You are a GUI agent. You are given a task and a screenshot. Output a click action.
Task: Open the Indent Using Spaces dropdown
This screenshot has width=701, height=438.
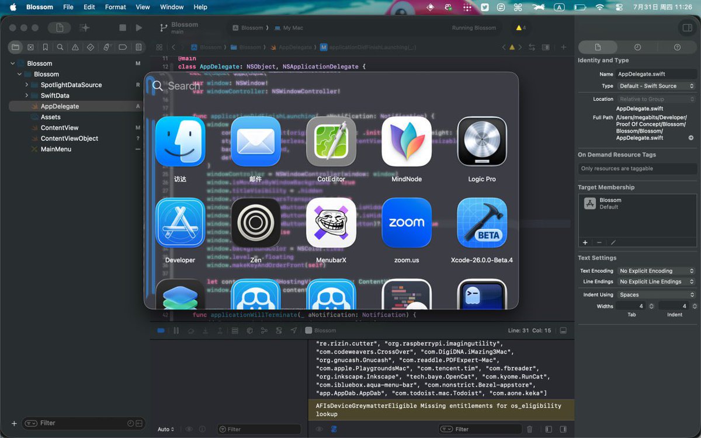pyautogui.click(x=657, y=295)
